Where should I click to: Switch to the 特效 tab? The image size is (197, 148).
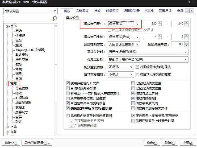point(97,11)
